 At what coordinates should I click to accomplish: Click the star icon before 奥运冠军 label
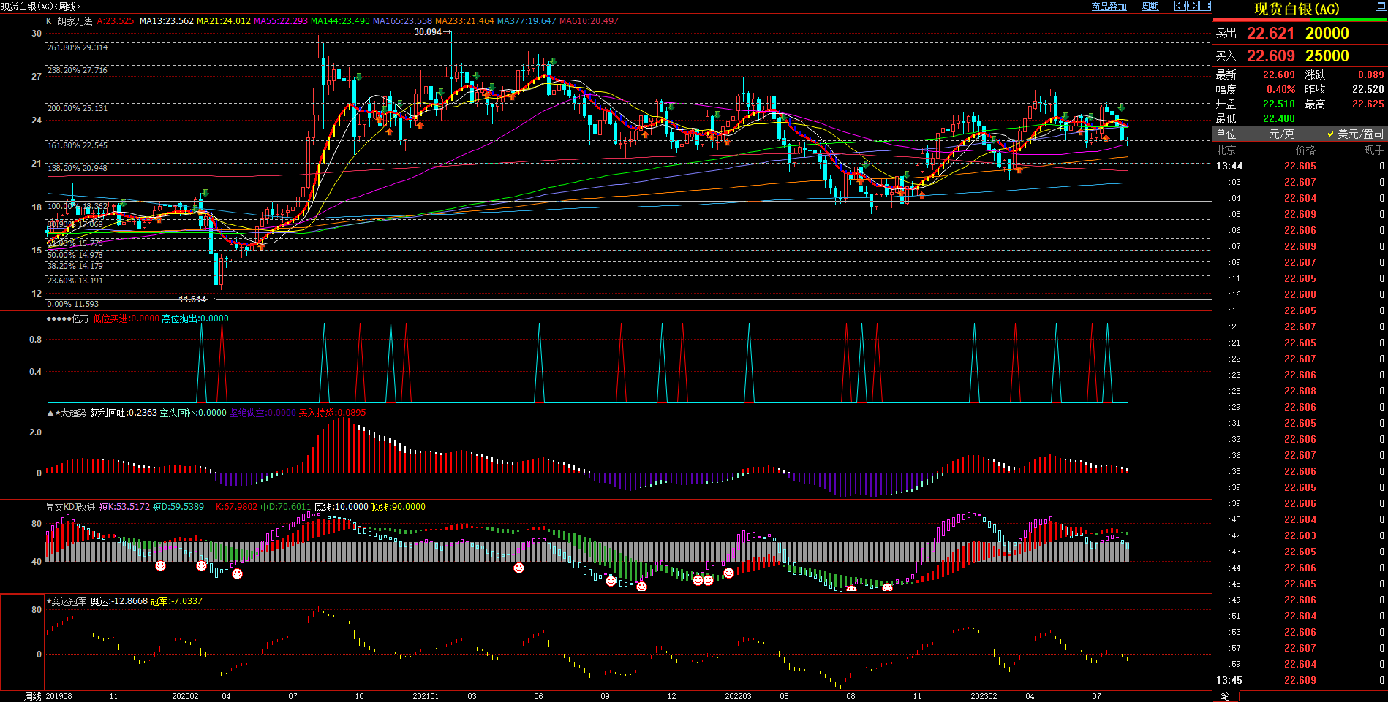[x=49, y=601]
